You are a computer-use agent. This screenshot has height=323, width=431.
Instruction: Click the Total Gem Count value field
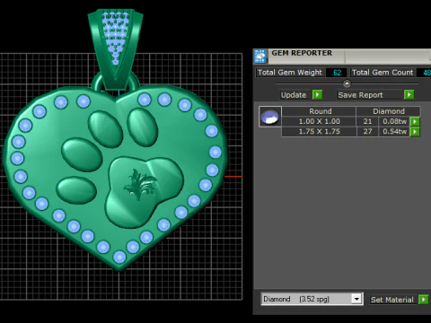click(x=425, y=73)
